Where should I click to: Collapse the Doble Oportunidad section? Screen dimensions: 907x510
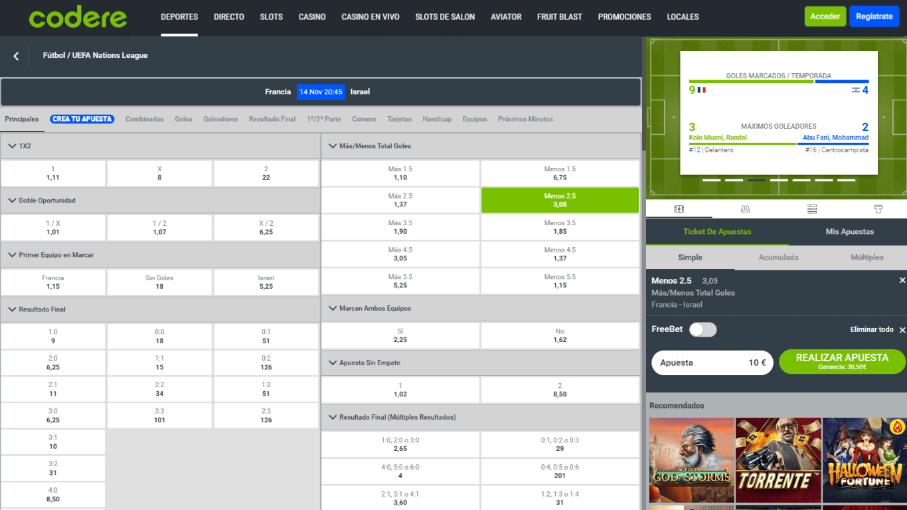pyautogui.click(x=160, y=200)
